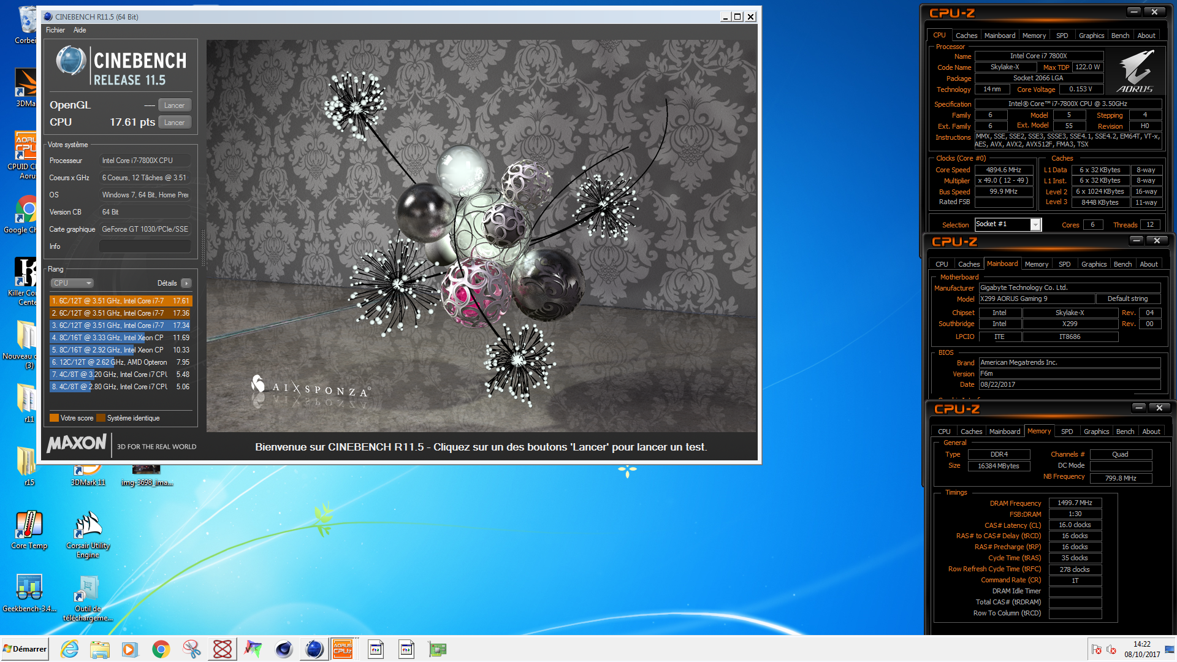Open Cinema 4D sphere icon on taskbar
The width and height of the screenshot is (1177, 662).
tap(283, 649)
